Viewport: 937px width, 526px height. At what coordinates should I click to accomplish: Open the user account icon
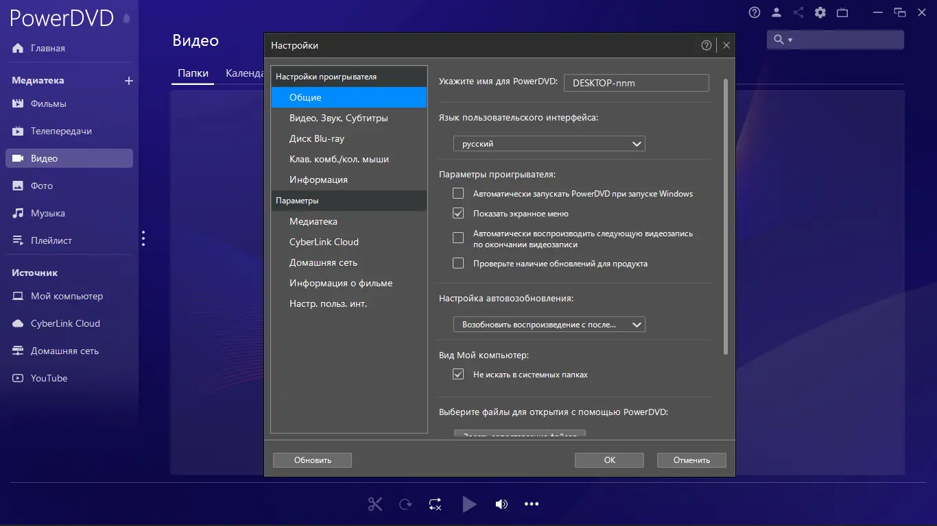pyautogui.click(x=776, y=12)
